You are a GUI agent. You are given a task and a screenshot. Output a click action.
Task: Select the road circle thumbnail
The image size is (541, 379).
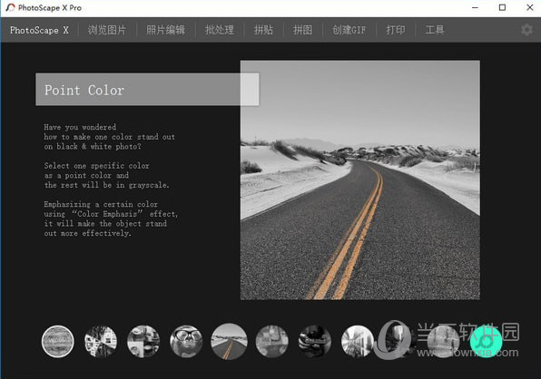click(x=229, y=342)
